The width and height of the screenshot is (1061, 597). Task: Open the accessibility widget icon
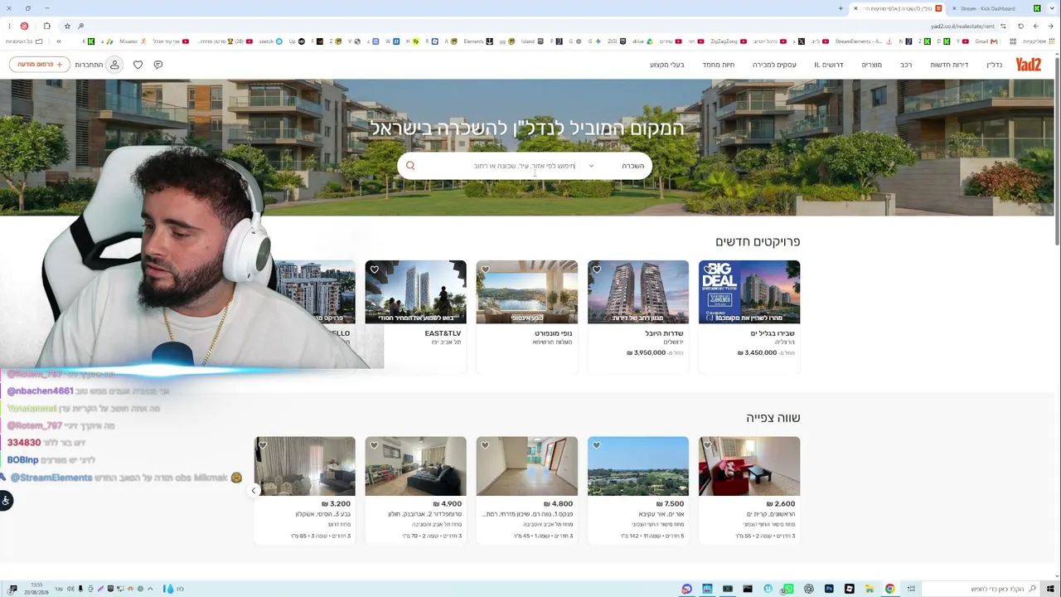tap(6, 500)
